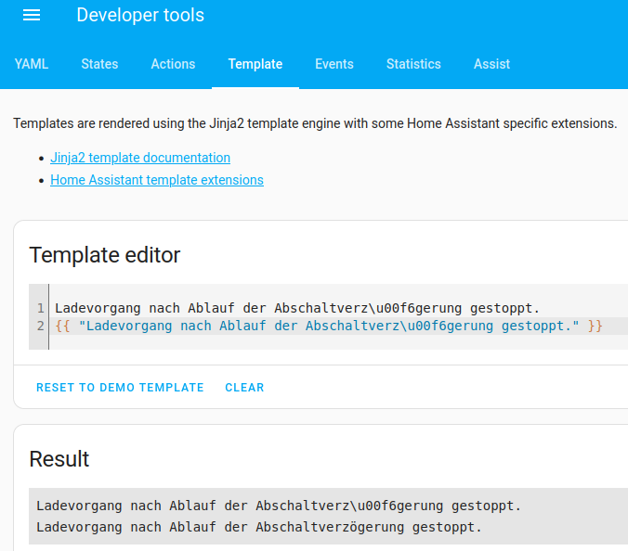Select the Template tab
The width and height of the screenshot is (628, 551).
click(255, 64)
